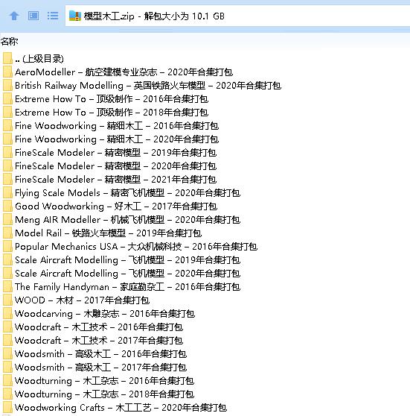Select Popular Mechanics USA 2016 folder
The height and width of the screenshot is (416, 410).
(x=136, y=247)
